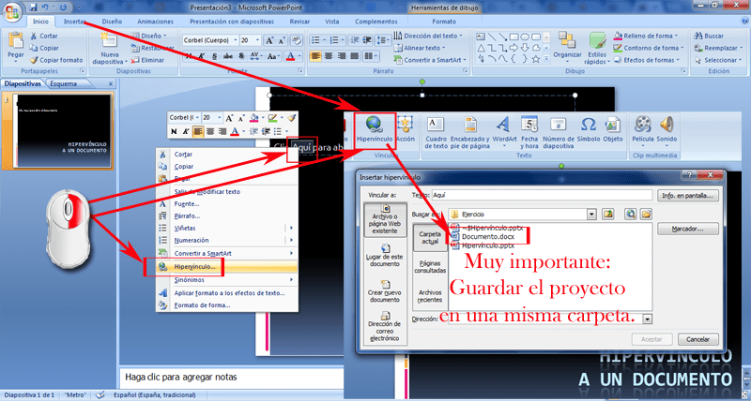Viewport: 751px width, 401px height.
Task: Click the clear formatting icon beside font size buttons
Action: 297,40
